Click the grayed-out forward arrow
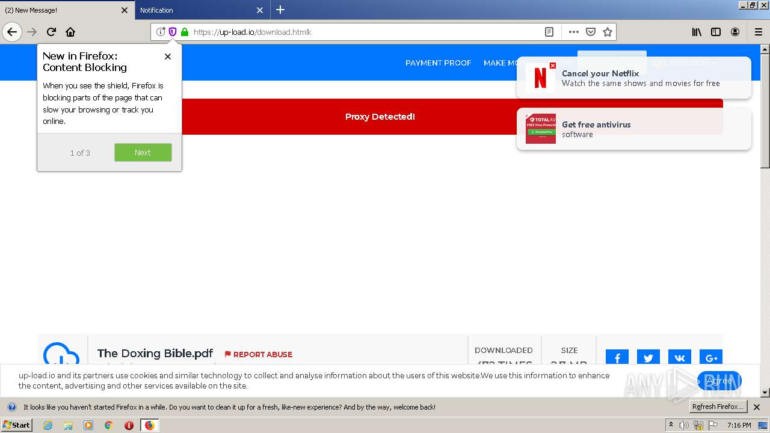Viewport: 770px width, 433px height. point(32,32)
